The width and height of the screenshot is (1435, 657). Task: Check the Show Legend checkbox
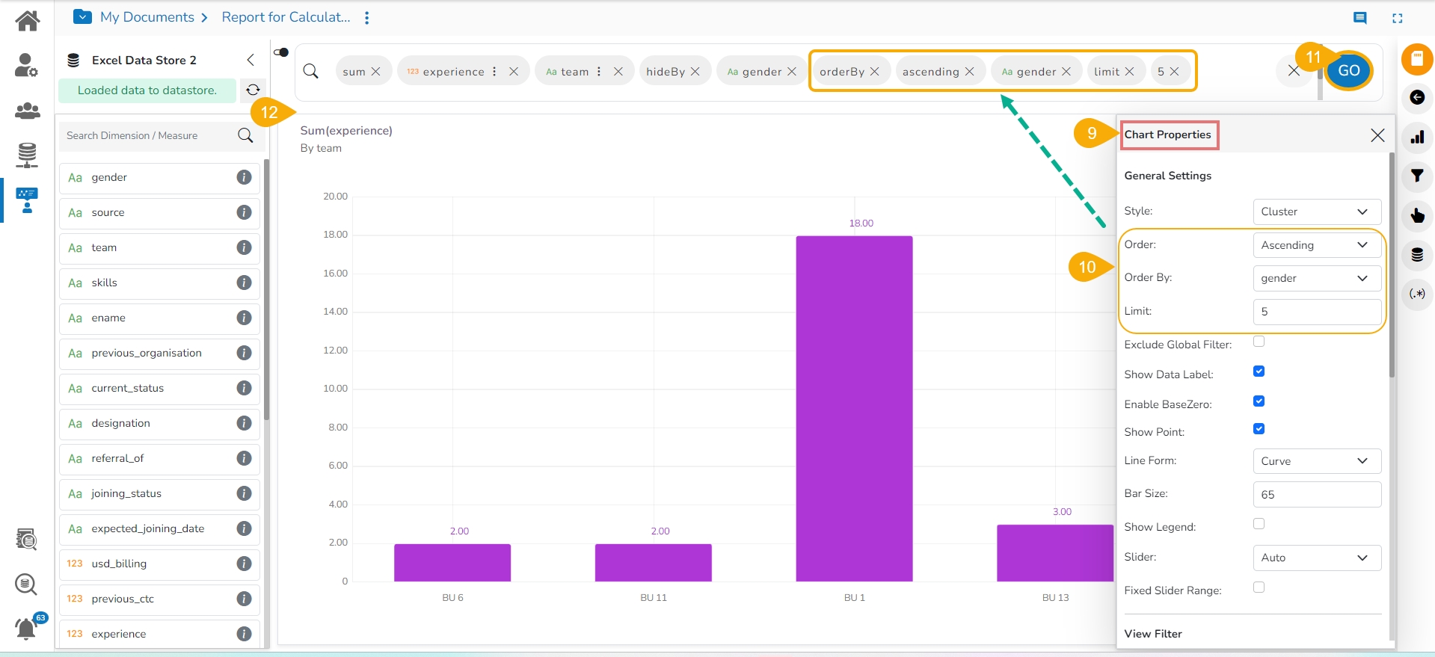pyautogui.click(x=1259, y=524)
